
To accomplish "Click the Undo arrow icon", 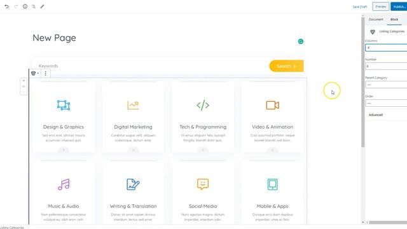I will [6, 6].
